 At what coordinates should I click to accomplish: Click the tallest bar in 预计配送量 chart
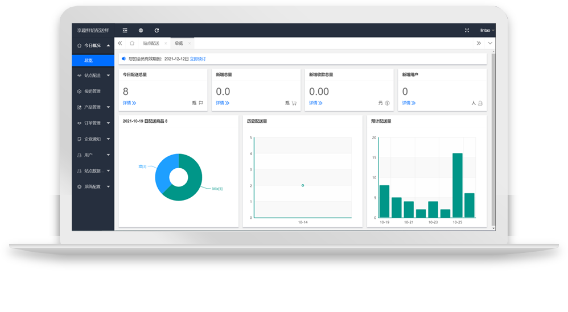click(457, 185)
